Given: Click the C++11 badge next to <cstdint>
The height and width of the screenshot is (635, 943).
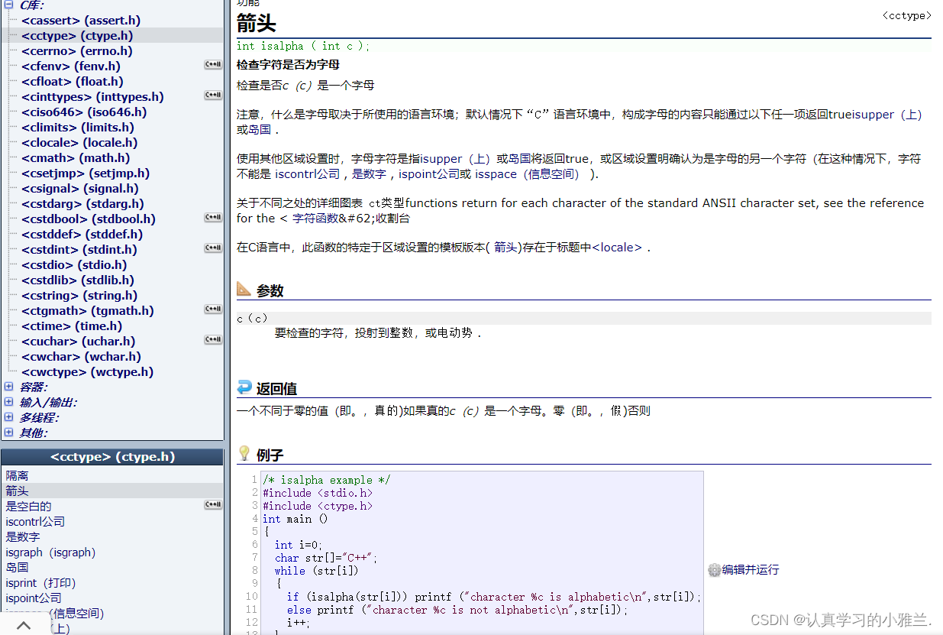Looking at the screenshot, I should pos(212,248).
